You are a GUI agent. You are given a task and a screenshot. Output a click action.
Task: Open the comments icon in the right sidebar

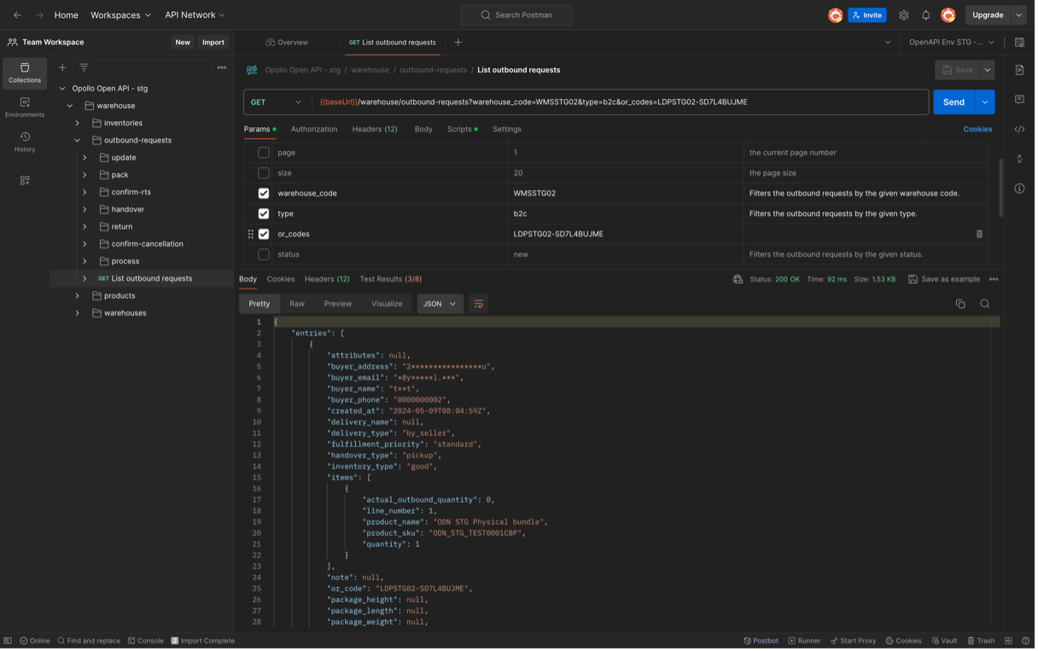click(1023, 100)
